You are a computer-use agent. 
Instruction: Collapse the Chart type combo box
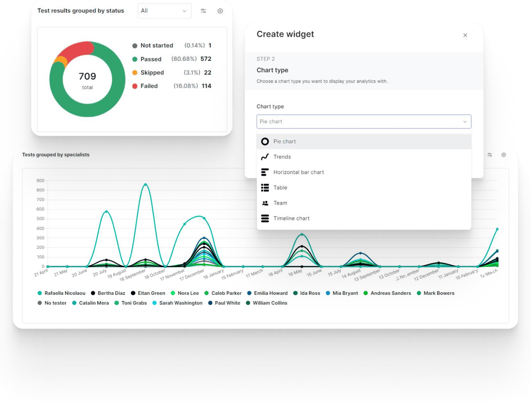pyautogui.click(x=364, y=122)
